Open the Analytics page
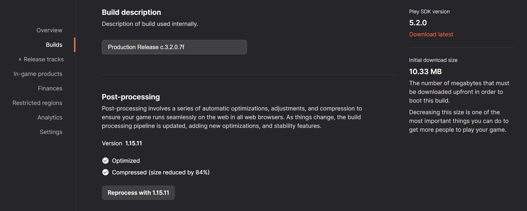This screenshot has height=211, width=527. pos(50,117)
